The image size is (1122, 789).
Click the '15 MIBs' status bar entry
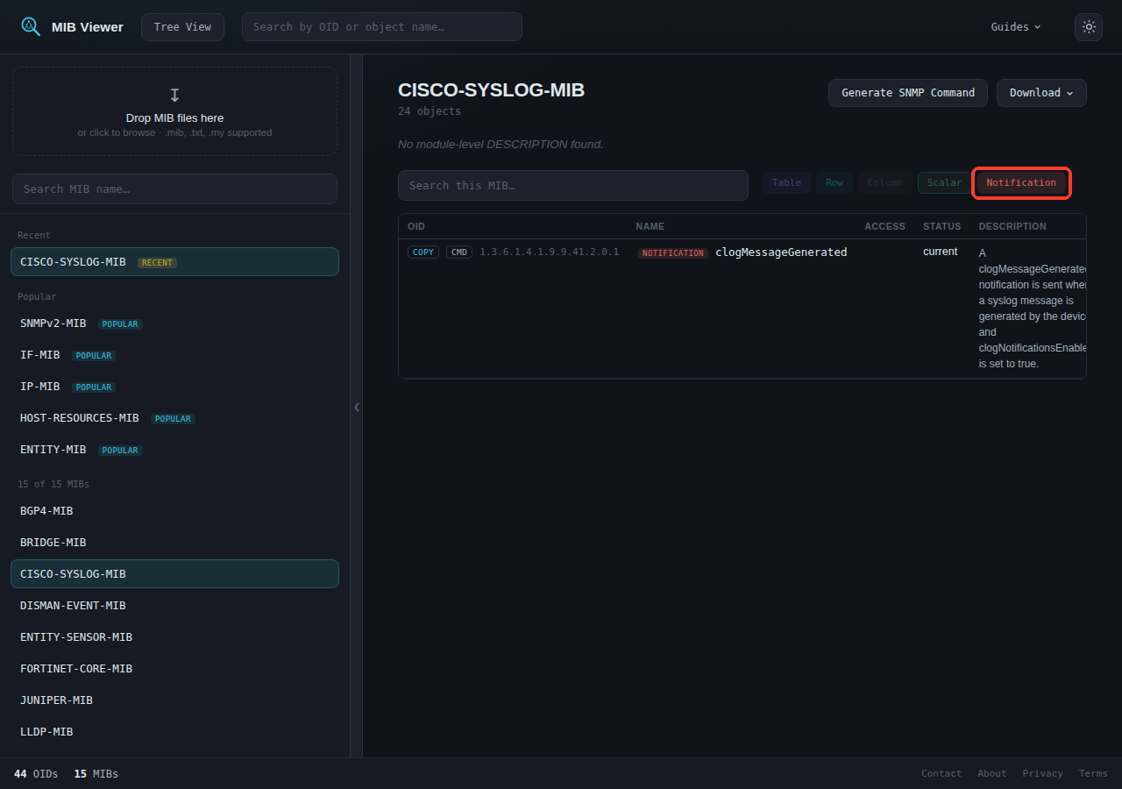click(96, 774)
